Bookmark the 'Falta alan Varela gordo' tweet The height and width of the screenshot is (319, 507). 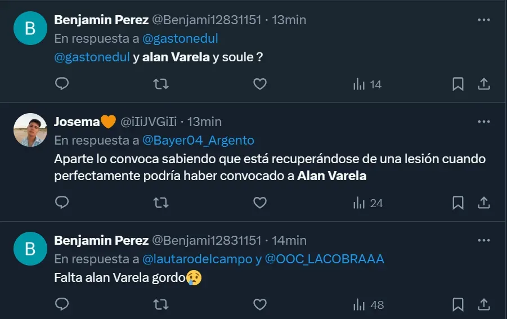click(x=458, y=305)
